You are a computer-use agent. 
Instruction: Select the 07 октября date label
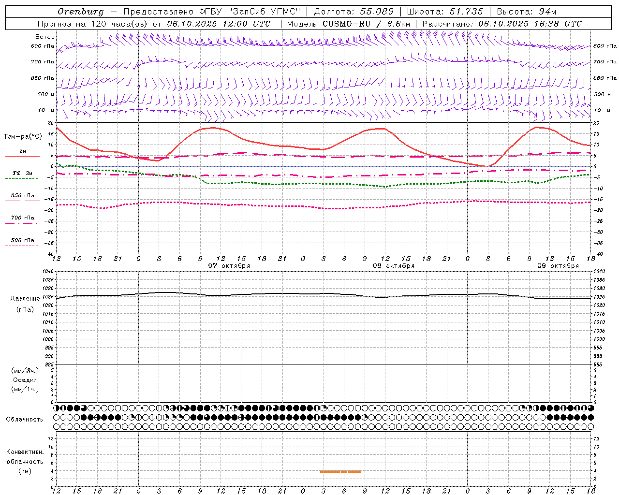pyautogui.click(x=229, y=266)
